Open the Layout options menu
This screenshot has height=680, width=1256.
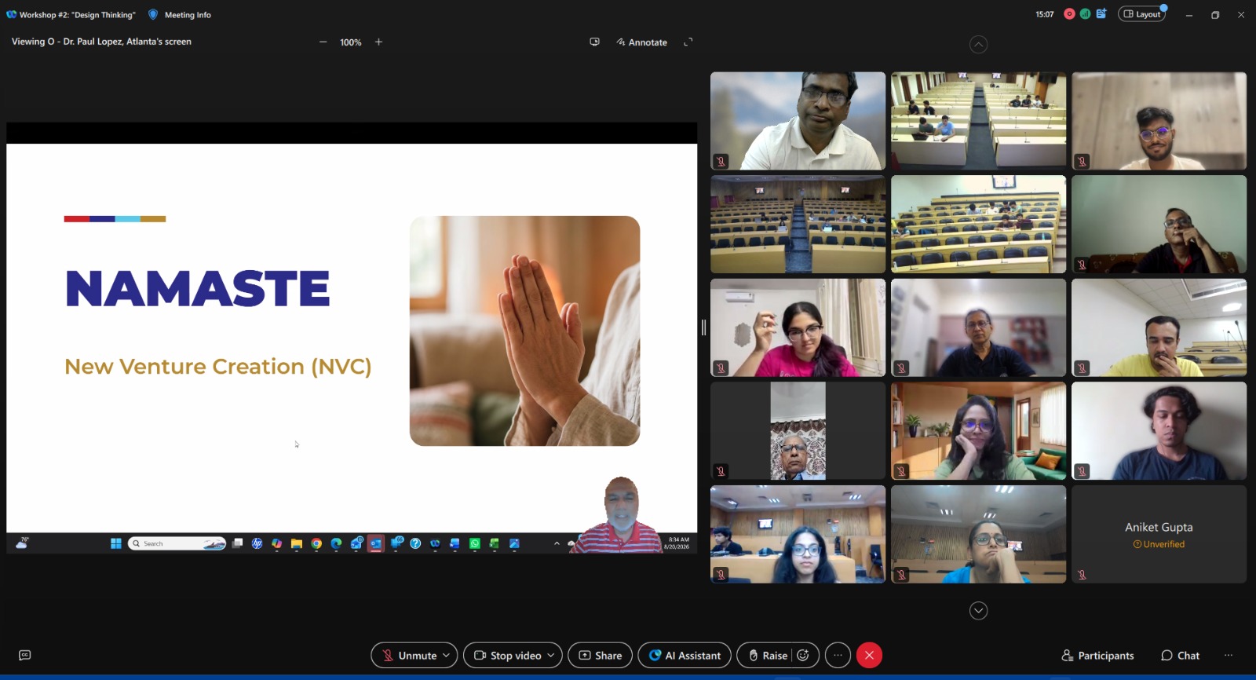point(1142,14)
